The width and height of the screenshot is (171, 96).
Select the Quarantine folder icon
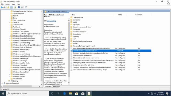click(71, 29)
